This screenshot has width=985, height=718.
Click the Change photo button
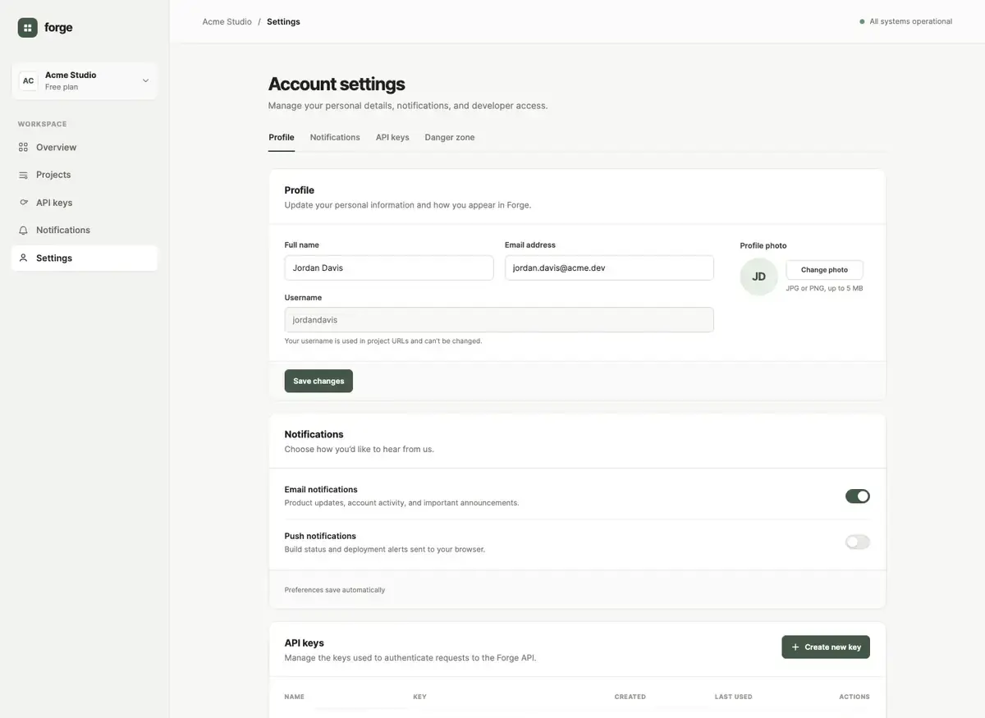[825, 269]
